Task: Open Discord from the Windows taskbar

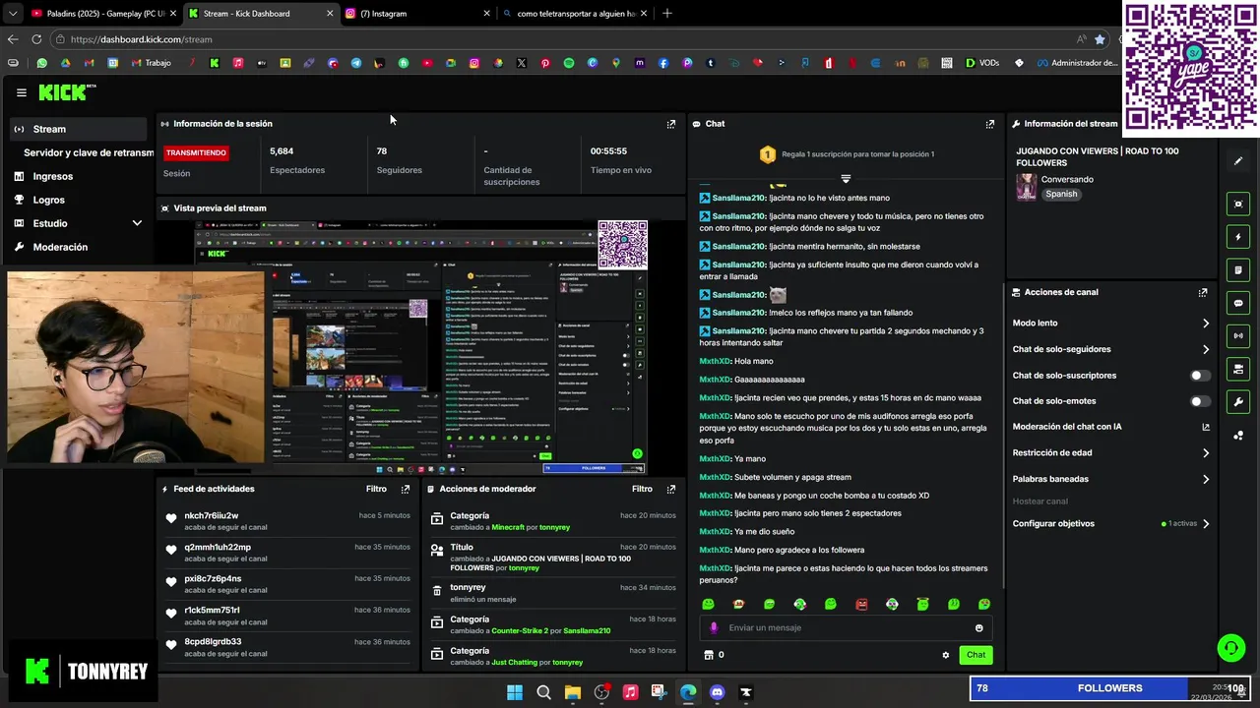Action: [x=717, y=692]
